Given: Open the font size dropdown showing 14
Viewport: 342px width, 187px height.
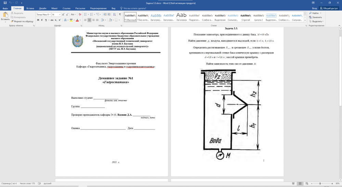Looking at the screenshot, I should (x=60, y=14).
